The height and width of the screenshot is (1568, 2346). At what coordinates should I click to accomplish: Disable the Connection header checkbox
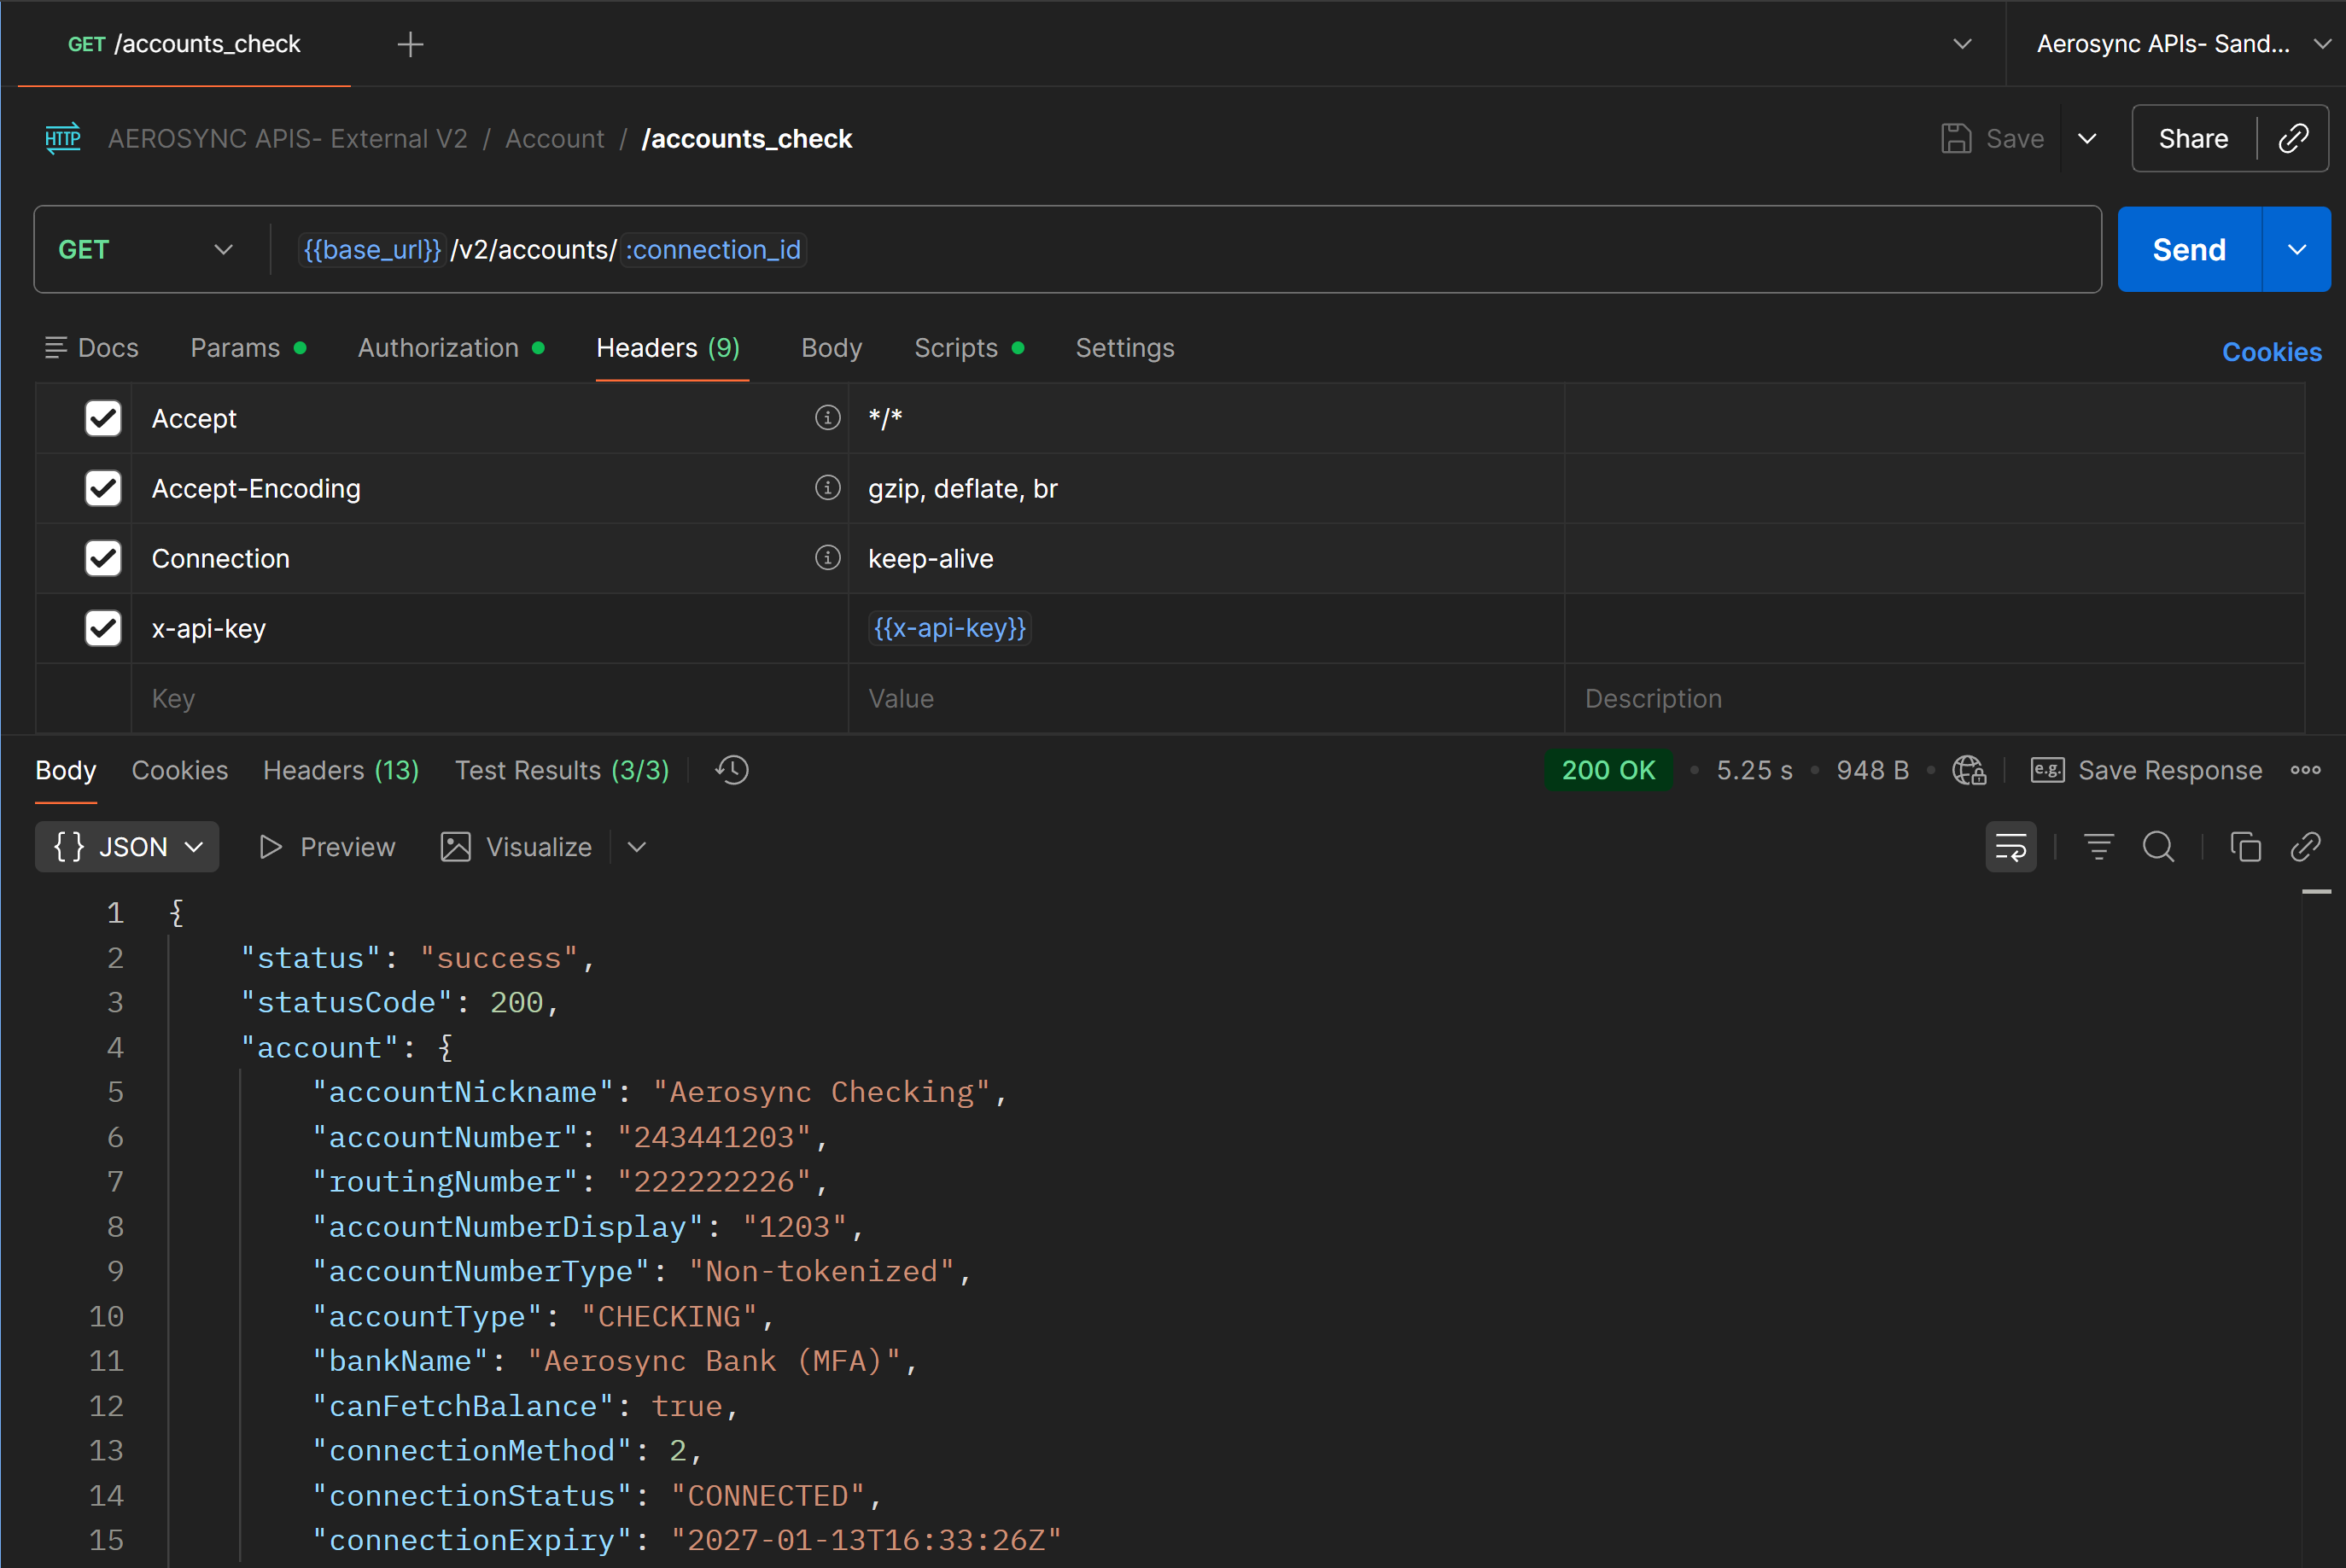click(103, 558)
